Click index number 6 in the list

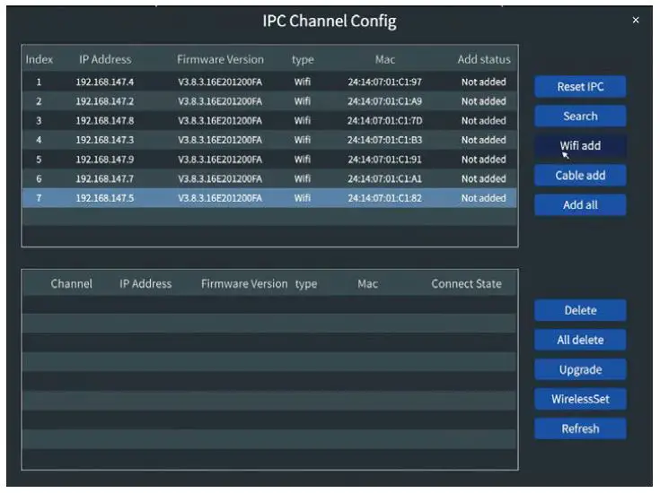(x=39, y=178)
